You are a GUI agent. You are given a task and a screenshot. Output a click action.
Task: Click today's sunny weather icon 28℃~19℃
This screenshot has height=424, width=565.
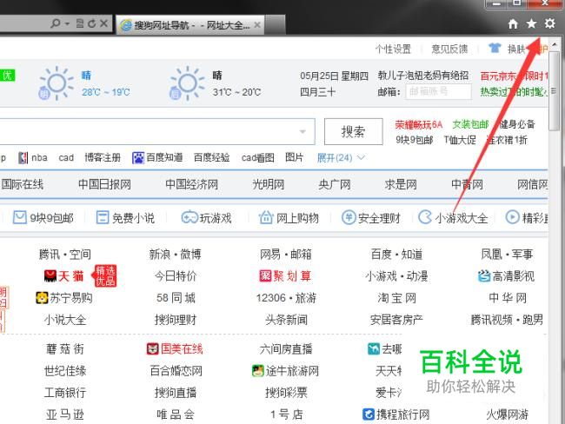tap(56, 83)
